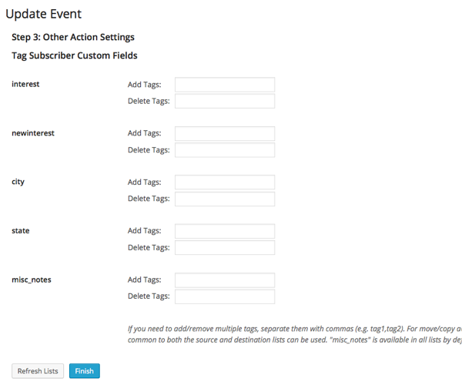Click the Step 3: Other Action Settings heading
The image size is (462, 385).
[73, 37]
